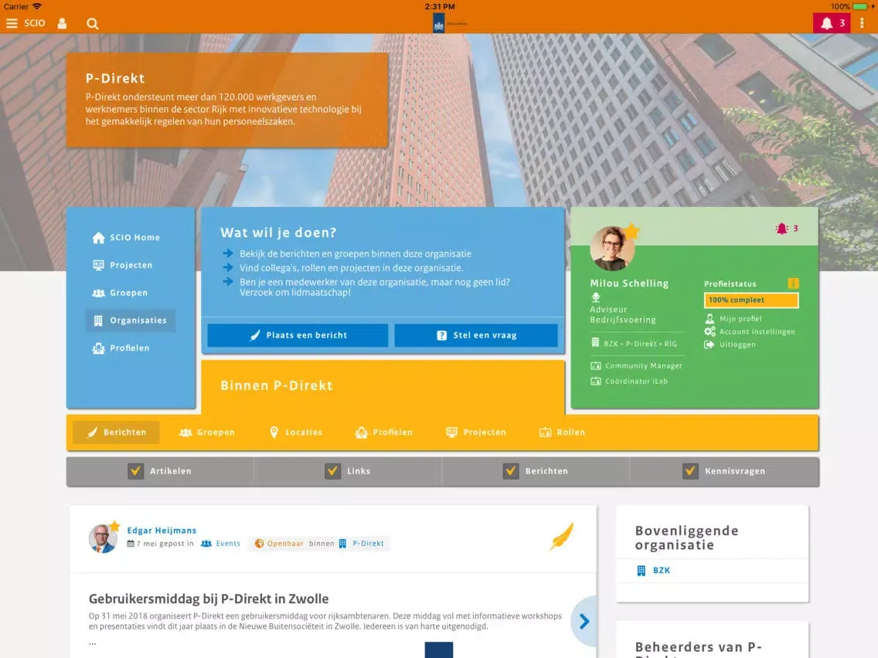The height and width of the screenshot is (658, 878).
Task: Click the Binnen P-Direkt heading
Action: [277, 385]
